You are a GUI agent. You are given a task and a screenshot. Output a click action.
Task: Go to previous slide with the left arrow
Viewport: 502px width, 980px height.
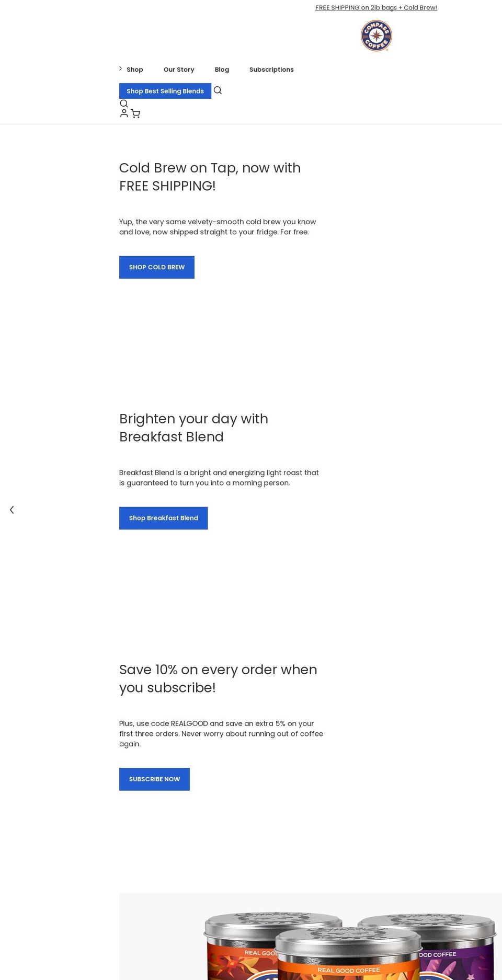click(12, 510)
